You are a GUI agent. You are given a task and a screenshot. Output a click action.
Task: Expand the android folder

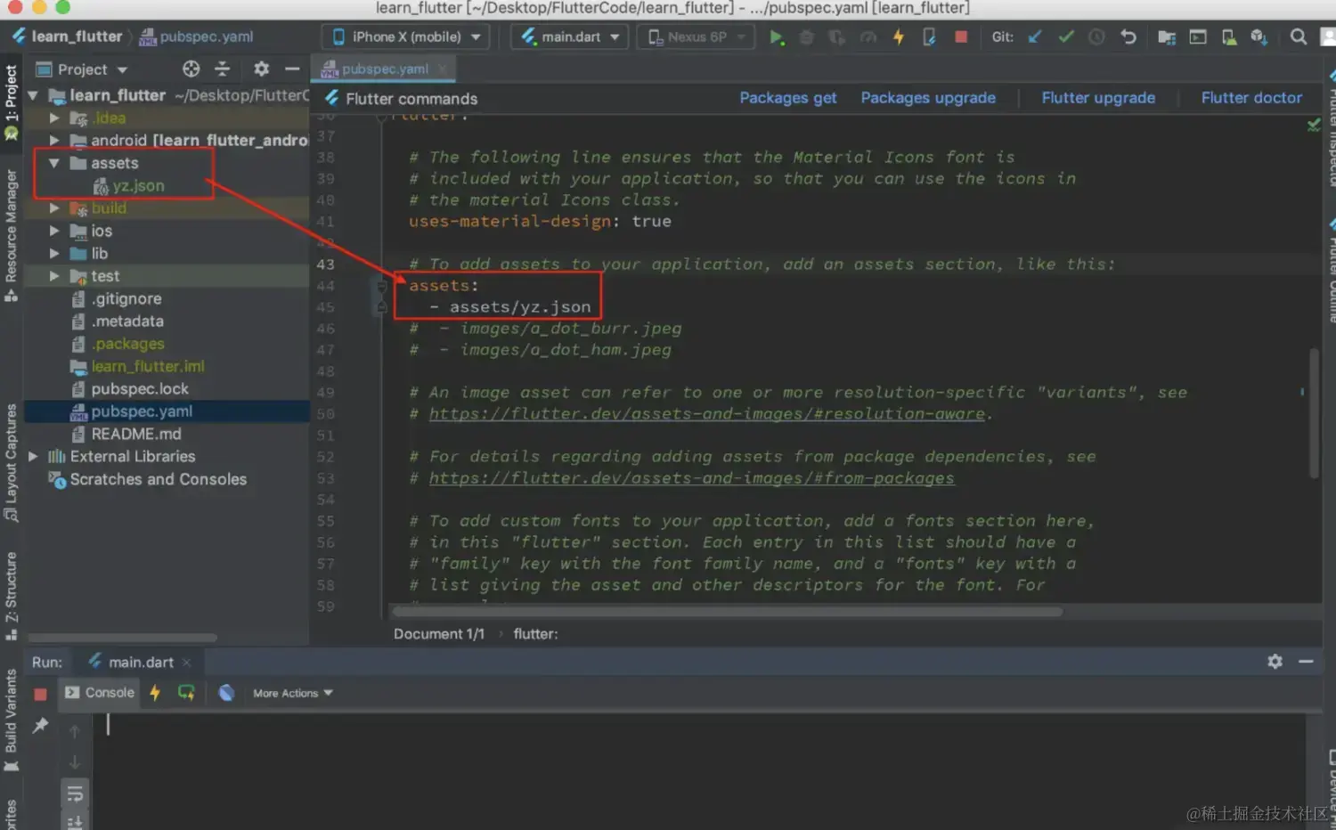point(54,141)
